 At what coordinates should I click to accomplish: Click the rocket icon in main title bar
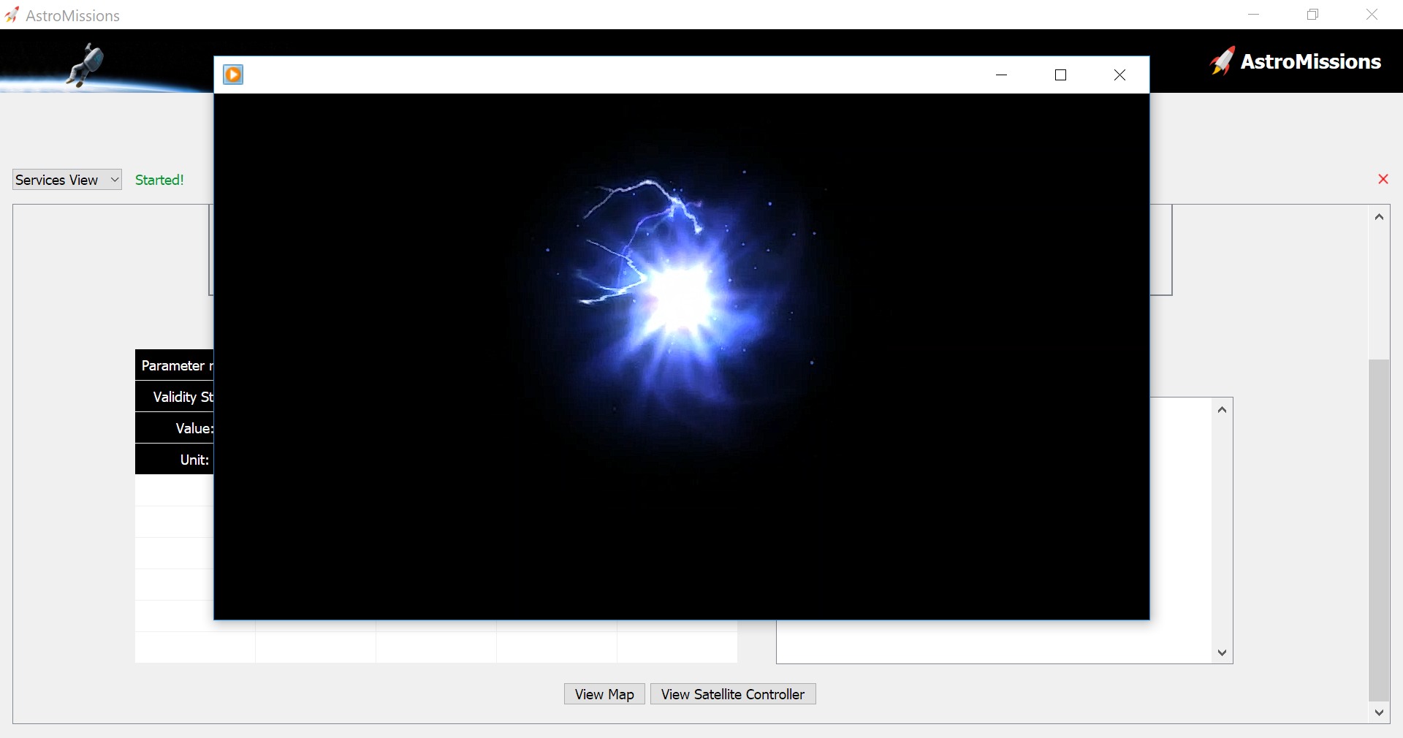[x=12, y=15]
